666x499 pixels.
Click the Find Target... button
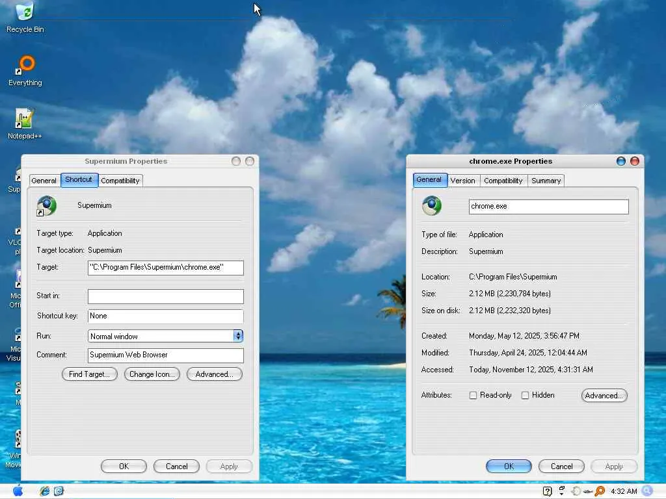[90, 374]
